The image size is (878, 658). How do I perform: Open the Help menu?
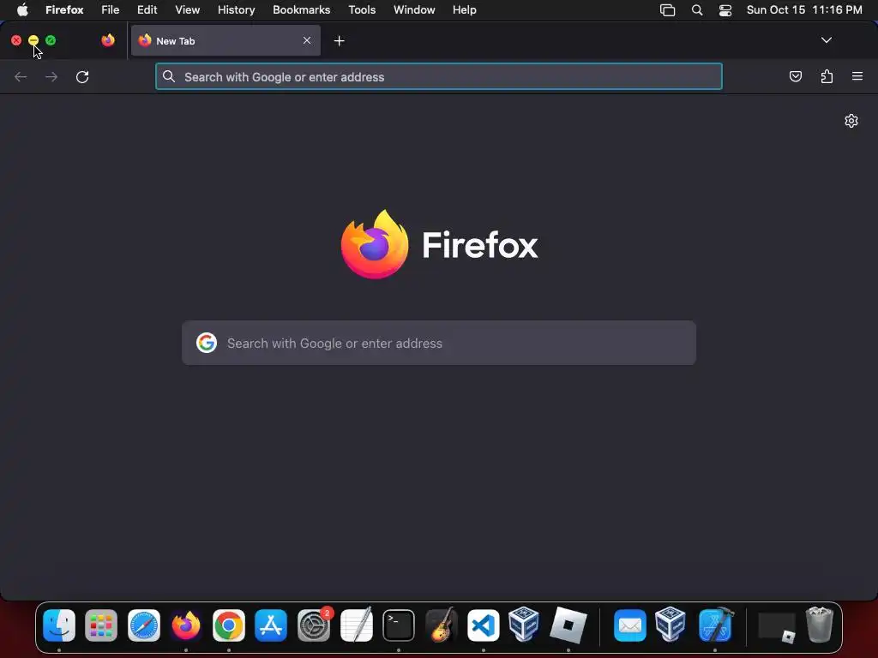point(464,10)
